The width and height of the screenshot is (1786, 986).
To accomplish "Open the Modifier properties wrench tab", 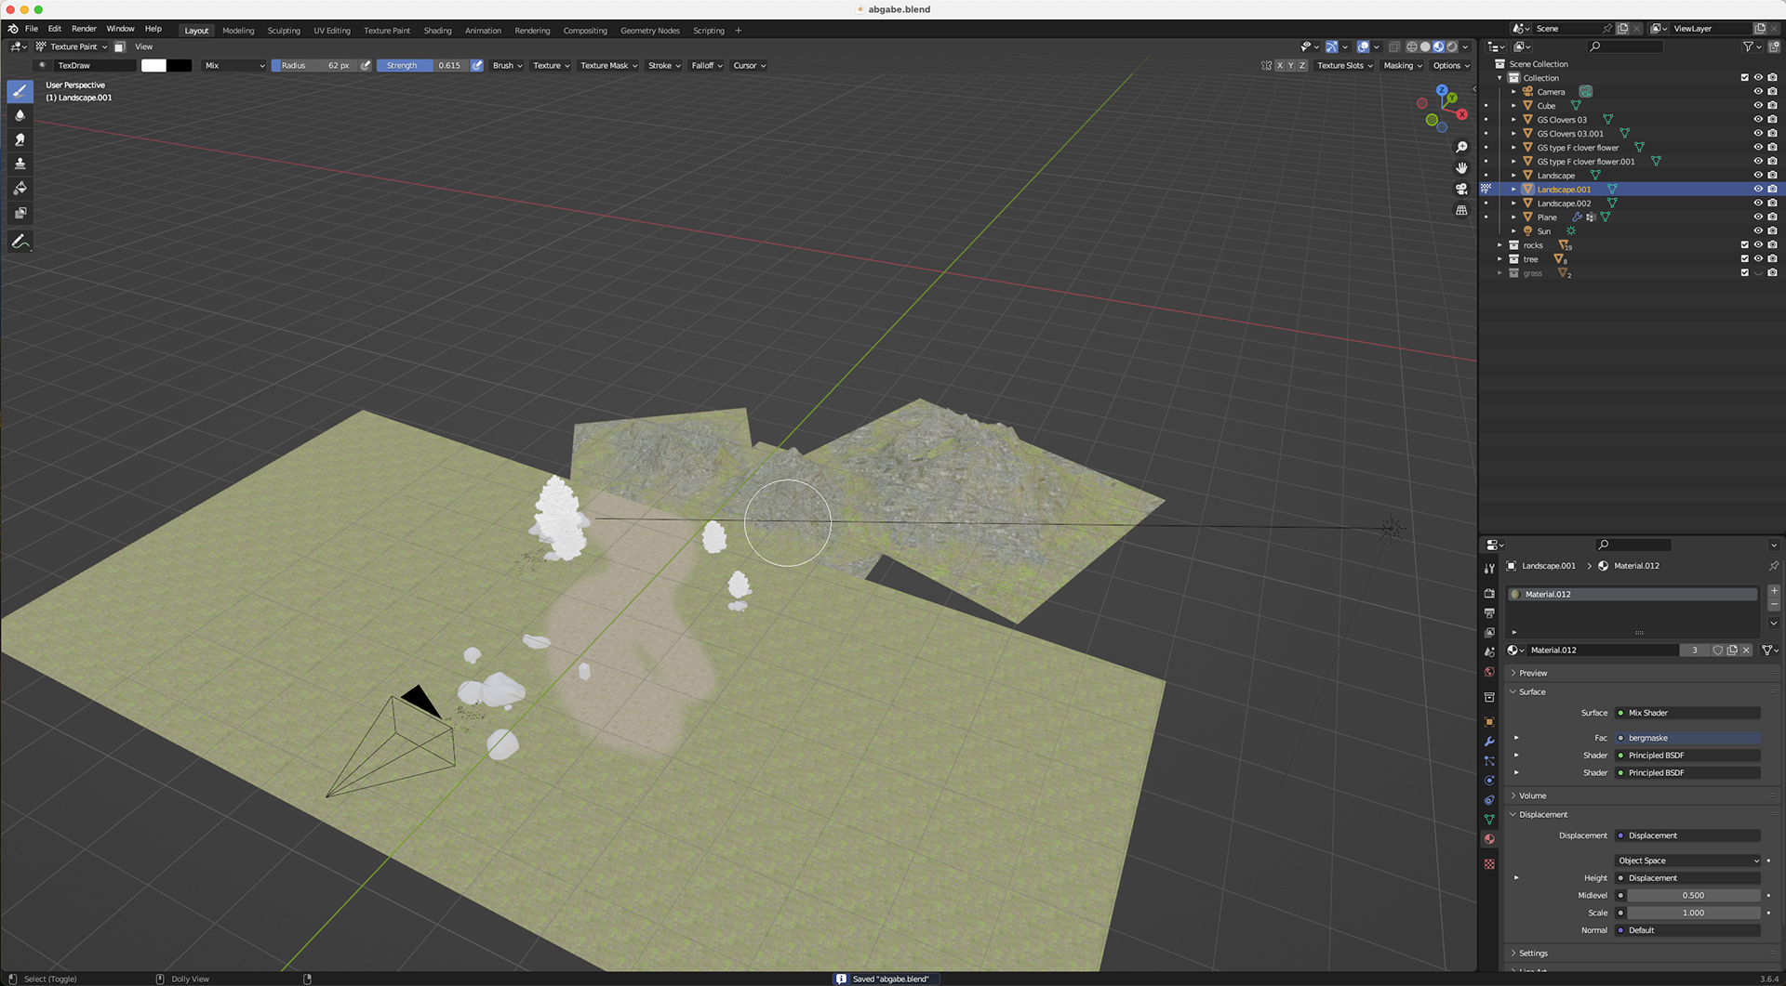I will [x=1489, y=742].
